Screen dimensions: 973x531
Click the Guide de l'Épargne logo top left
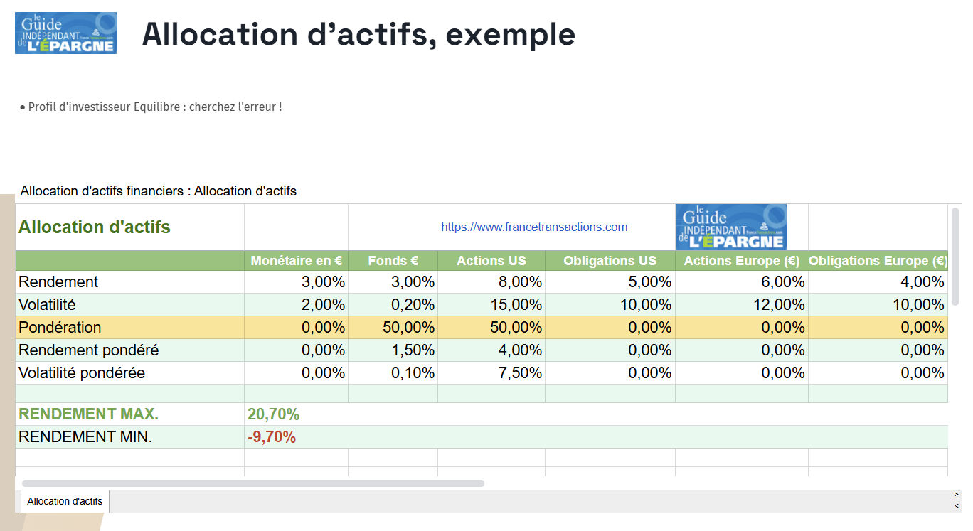65,32
